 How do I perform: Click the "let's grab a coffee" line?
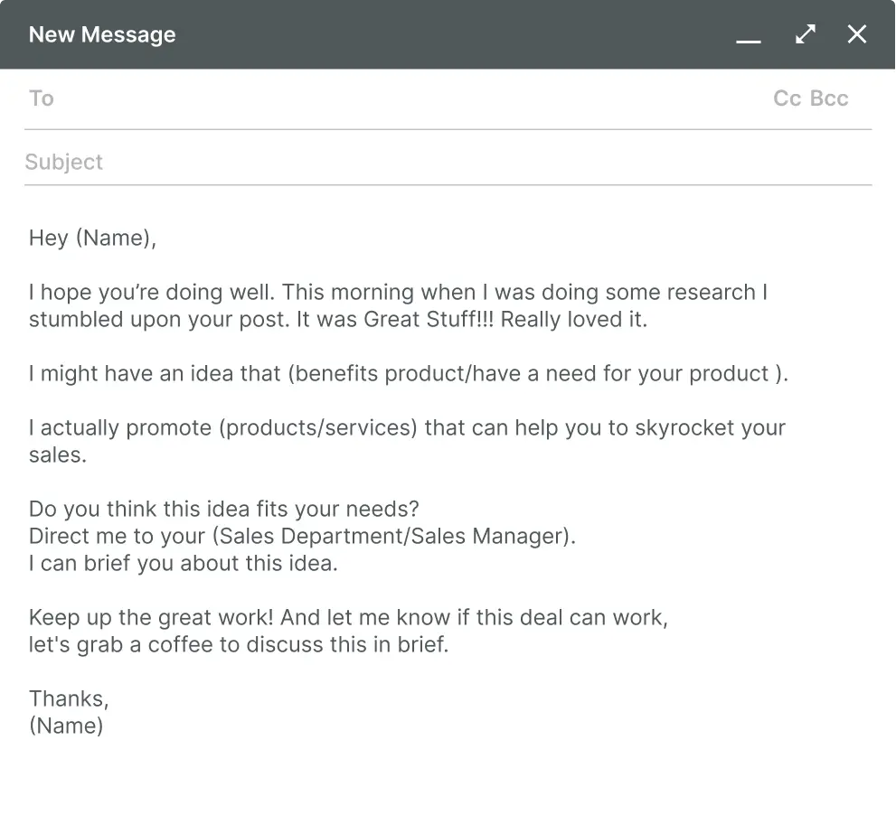pos(239,645)
